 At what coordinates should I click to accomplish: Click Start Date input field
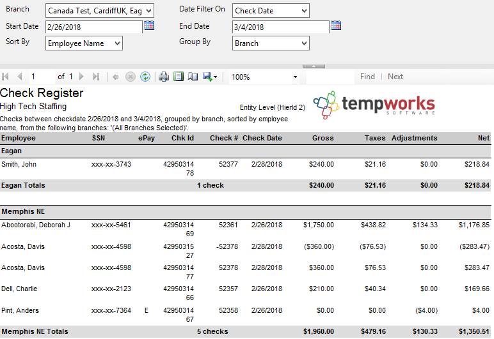[94, 27]
